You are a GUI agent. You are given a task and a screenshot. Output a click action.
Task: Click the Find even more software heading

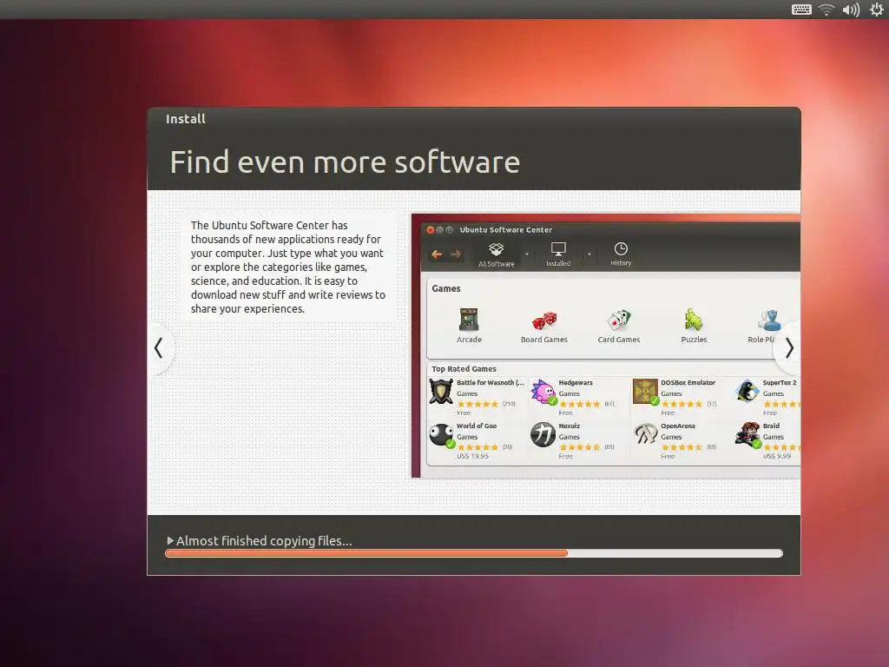tap(345, 162)
